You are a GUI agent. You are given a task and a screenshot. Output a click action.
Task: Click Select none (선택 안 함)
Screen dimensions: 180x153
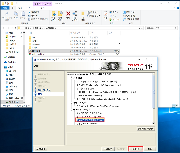click(x=129, y=16)
